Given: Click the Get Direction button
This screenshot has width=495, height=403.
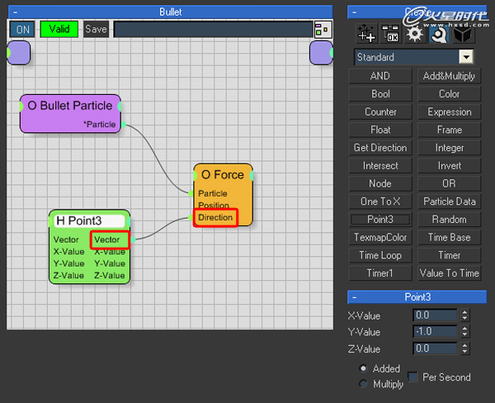Looking at the screenshot, I should (380, 148).
